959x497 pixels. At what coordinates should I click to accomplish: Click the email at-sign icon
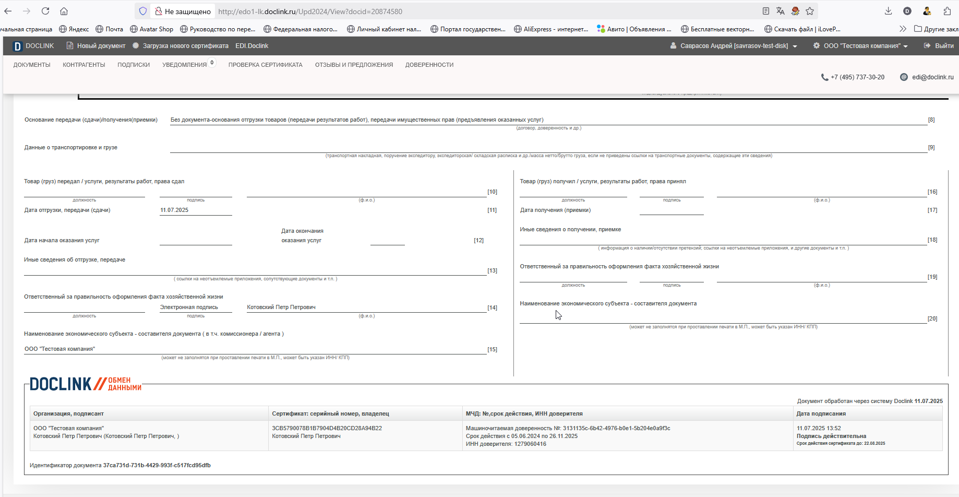904,77
